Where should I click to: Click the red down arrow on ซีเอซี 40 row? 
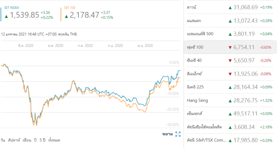(230, 61)
